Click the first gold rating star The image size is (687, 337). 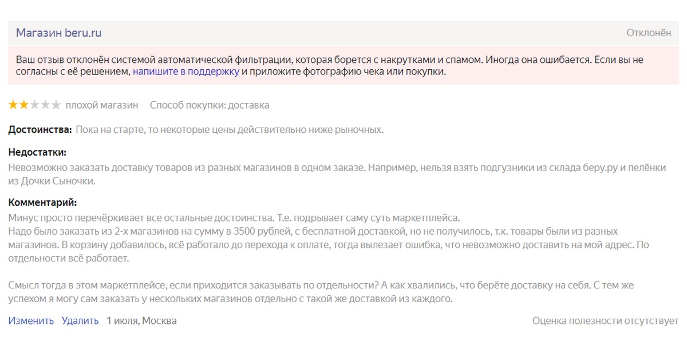coord(13,105)
